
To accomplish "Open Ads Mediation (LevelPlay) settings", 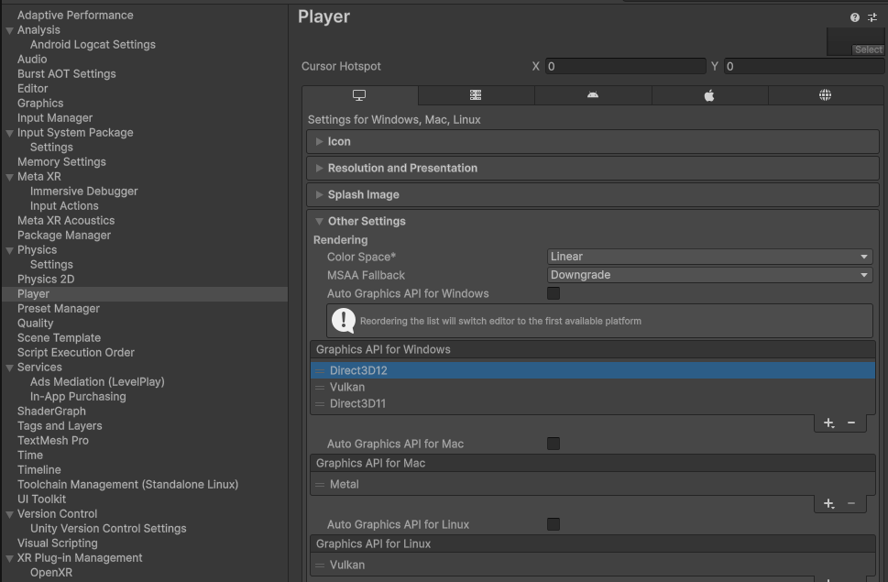I will pyautogui.click(x=97, y=381).
